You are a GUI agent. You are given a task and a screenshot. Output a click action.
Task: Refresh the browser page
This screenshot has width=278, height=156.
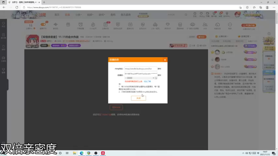click(17, 7)
